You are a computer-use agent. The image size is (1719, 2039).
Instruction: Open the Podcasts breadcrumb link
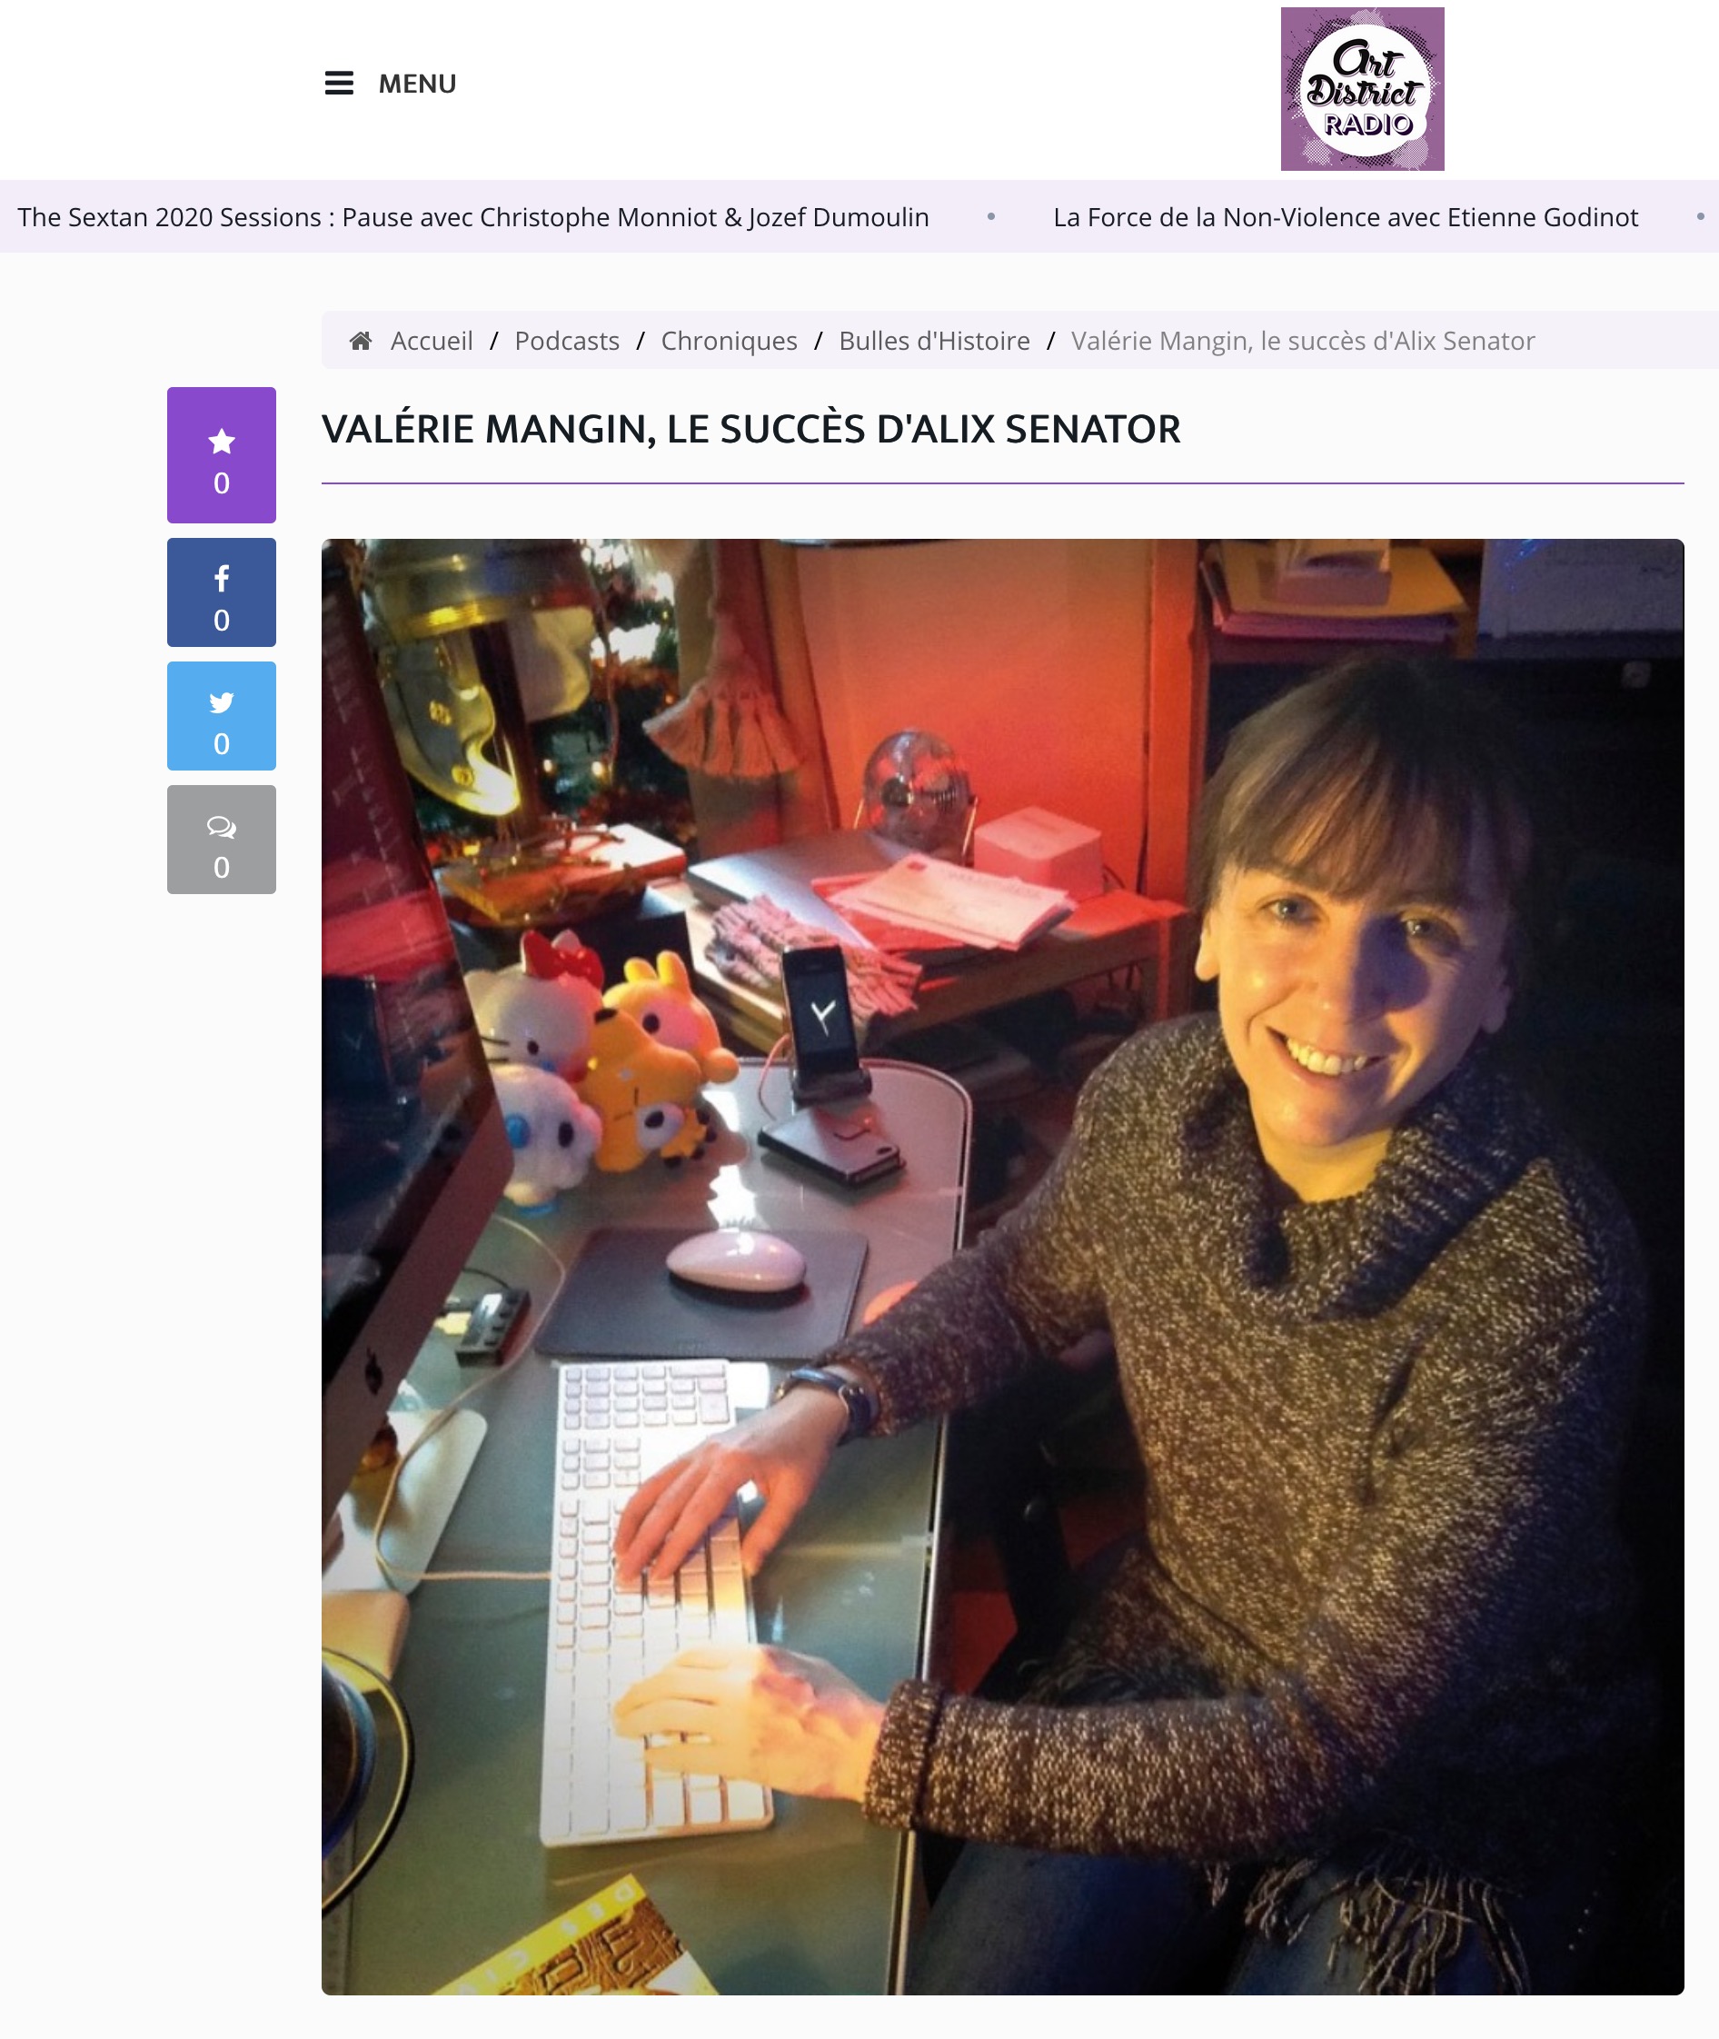(567, 341)
